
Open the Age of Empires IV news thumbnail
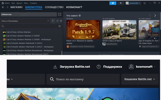[149, 30]
